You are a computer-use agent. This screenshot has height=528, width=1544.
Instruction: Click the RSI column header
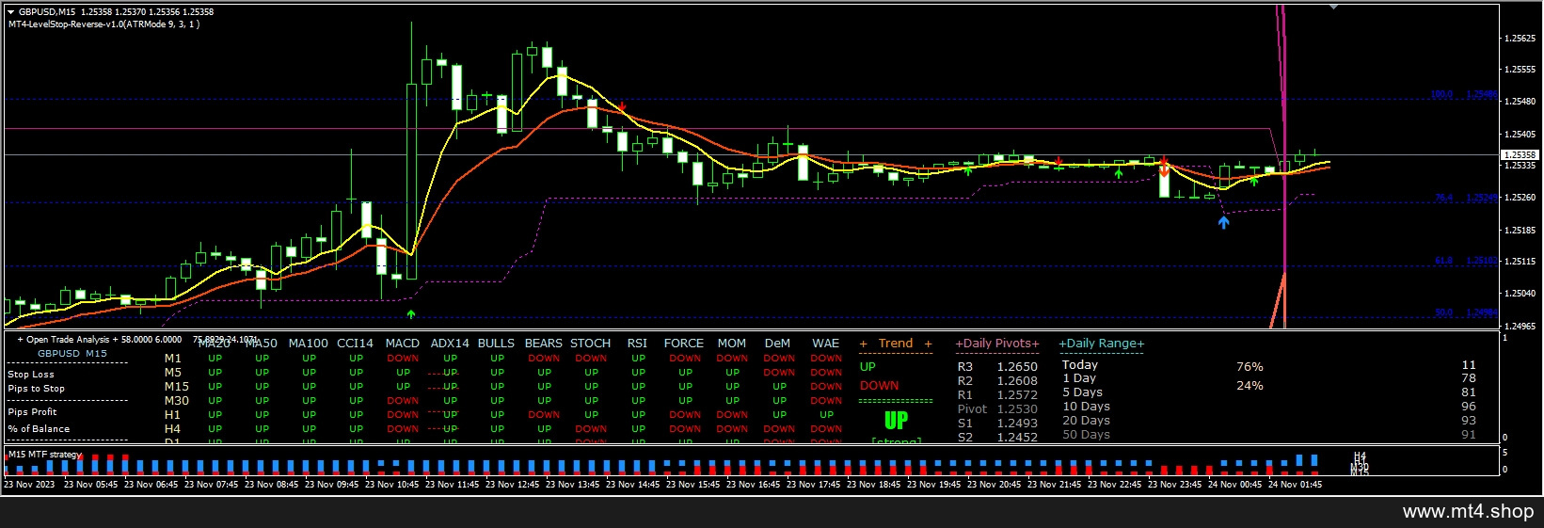[637, 344]
